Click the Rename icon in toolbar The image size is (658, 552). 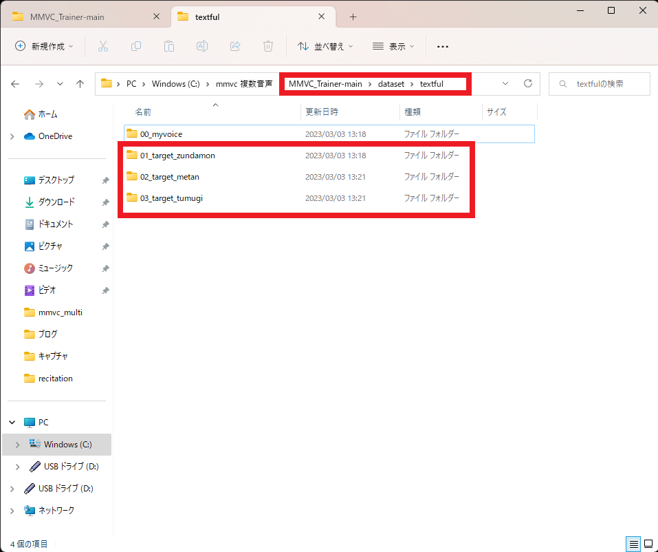[202, 46]
